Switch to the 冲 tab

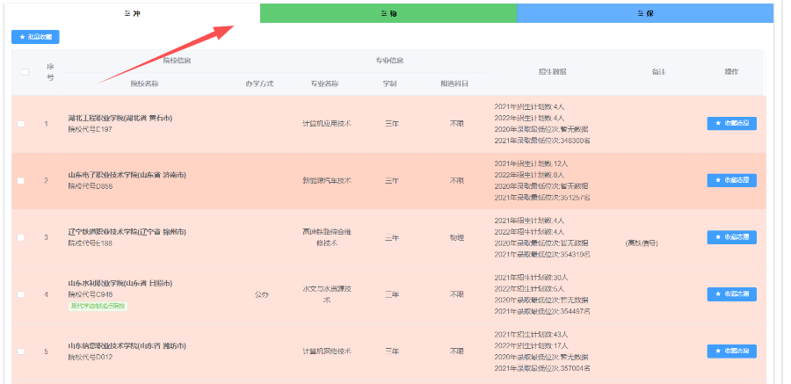point(132,14)
